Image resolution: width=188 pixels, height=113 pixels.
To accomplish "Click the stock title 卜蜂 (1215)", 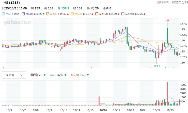I will pyautogui.click(x=11, y=3).
